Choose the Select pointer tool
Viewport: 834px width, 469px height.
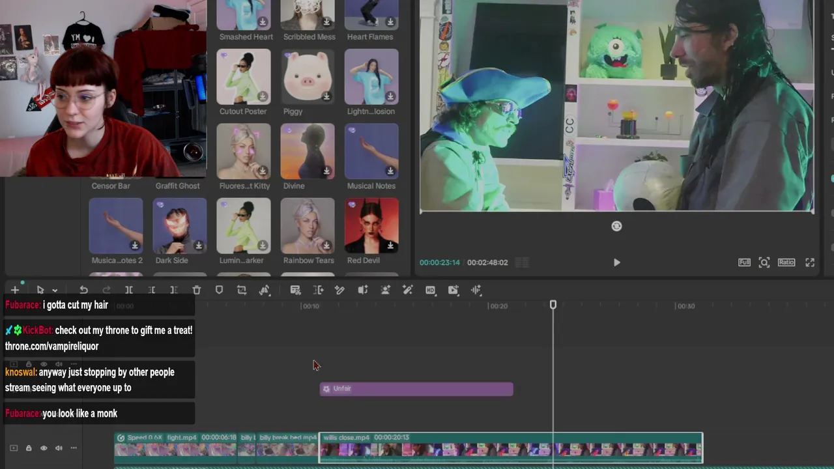pyautogui.click(x=40, y=290)
